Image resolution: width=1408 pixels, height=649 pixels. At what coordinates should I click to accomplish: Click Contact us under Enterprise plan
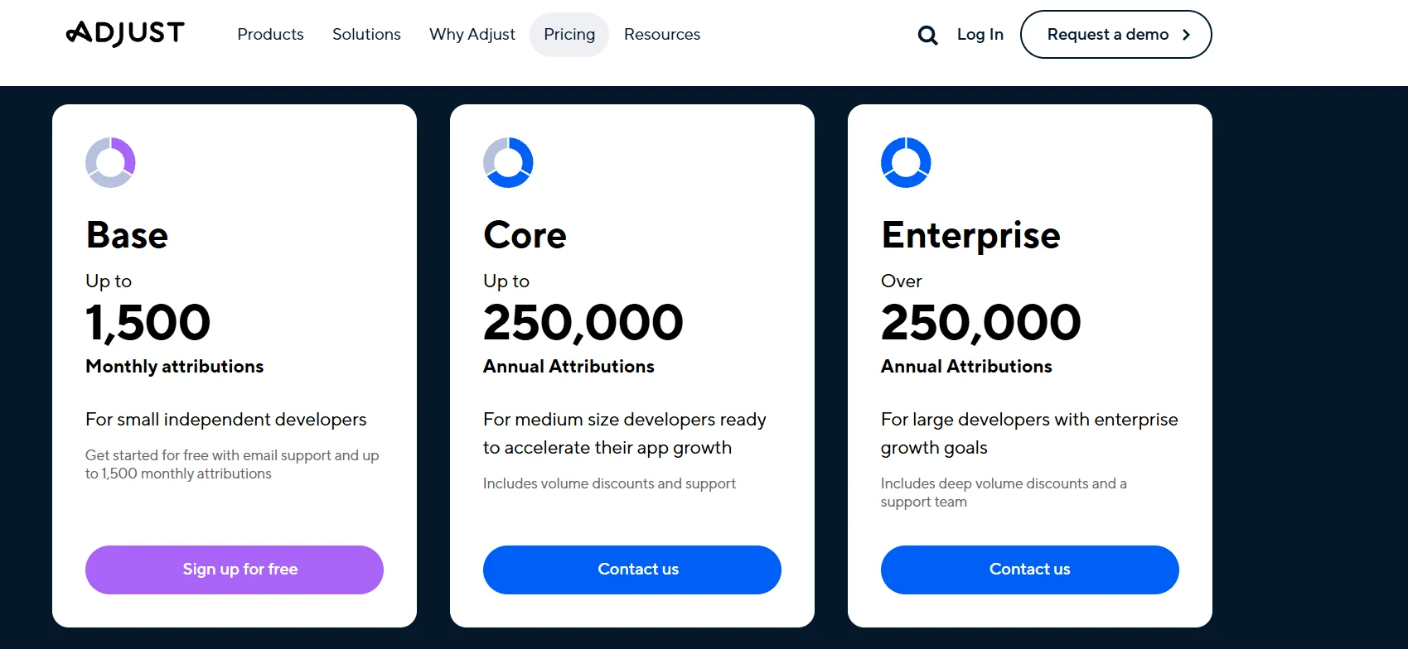coord(1030,570)
